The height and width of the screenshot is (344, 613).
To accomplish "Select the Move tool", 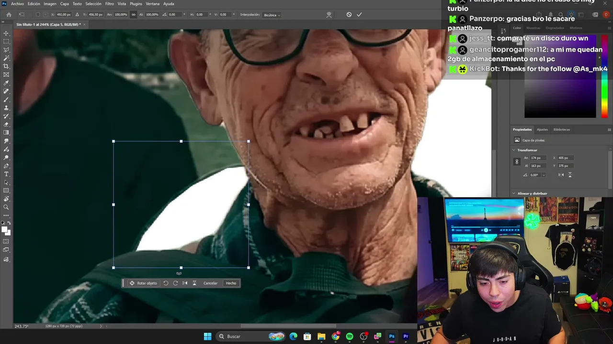I will [6, 33].
